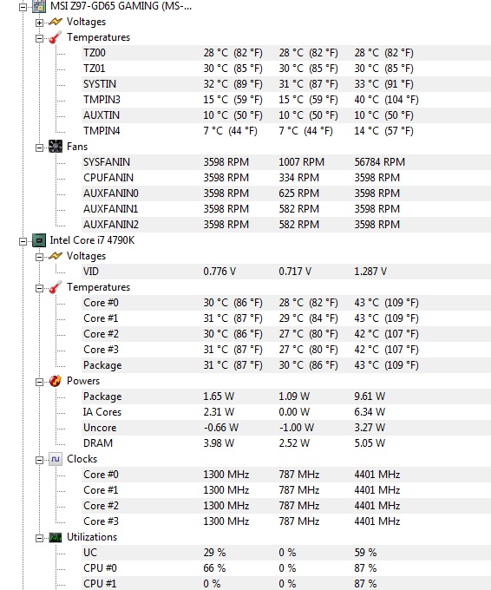Collapse the motherboard Temperatures node
The width and height of the screenshot is (491, 590).
[x=39, y=38]
